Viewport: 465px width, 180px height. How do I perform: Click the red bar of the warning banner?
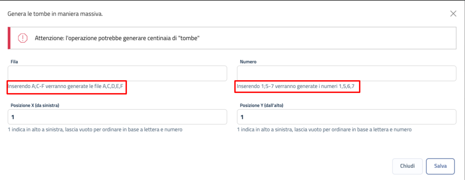pos(9,38)
